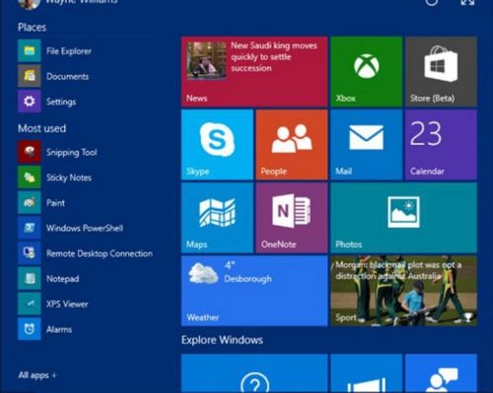Click the Sticky Notes label

[69, 177]
